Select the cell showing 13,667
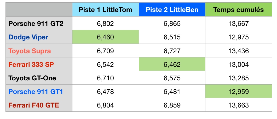 coord(238,23)
